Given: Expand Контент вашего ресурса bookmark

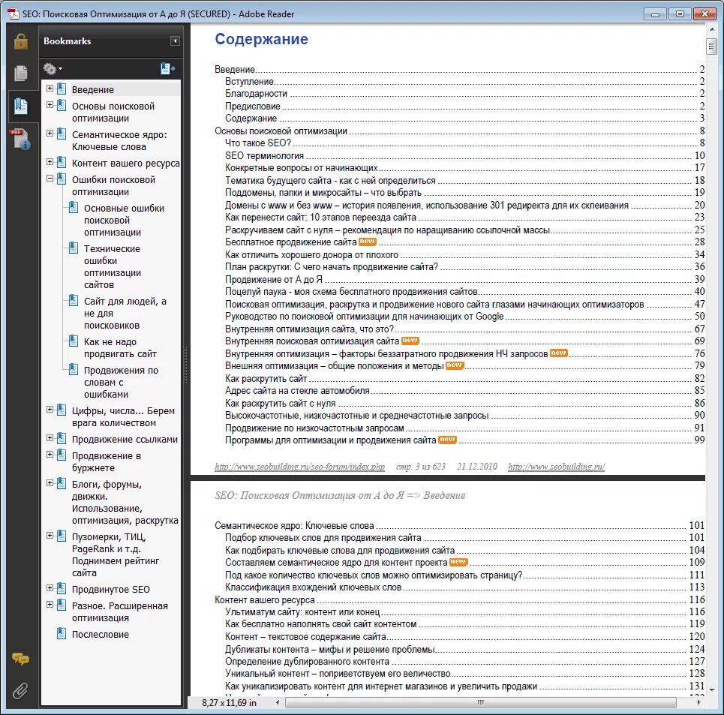Looking at the screenshot, I should 50,162.
